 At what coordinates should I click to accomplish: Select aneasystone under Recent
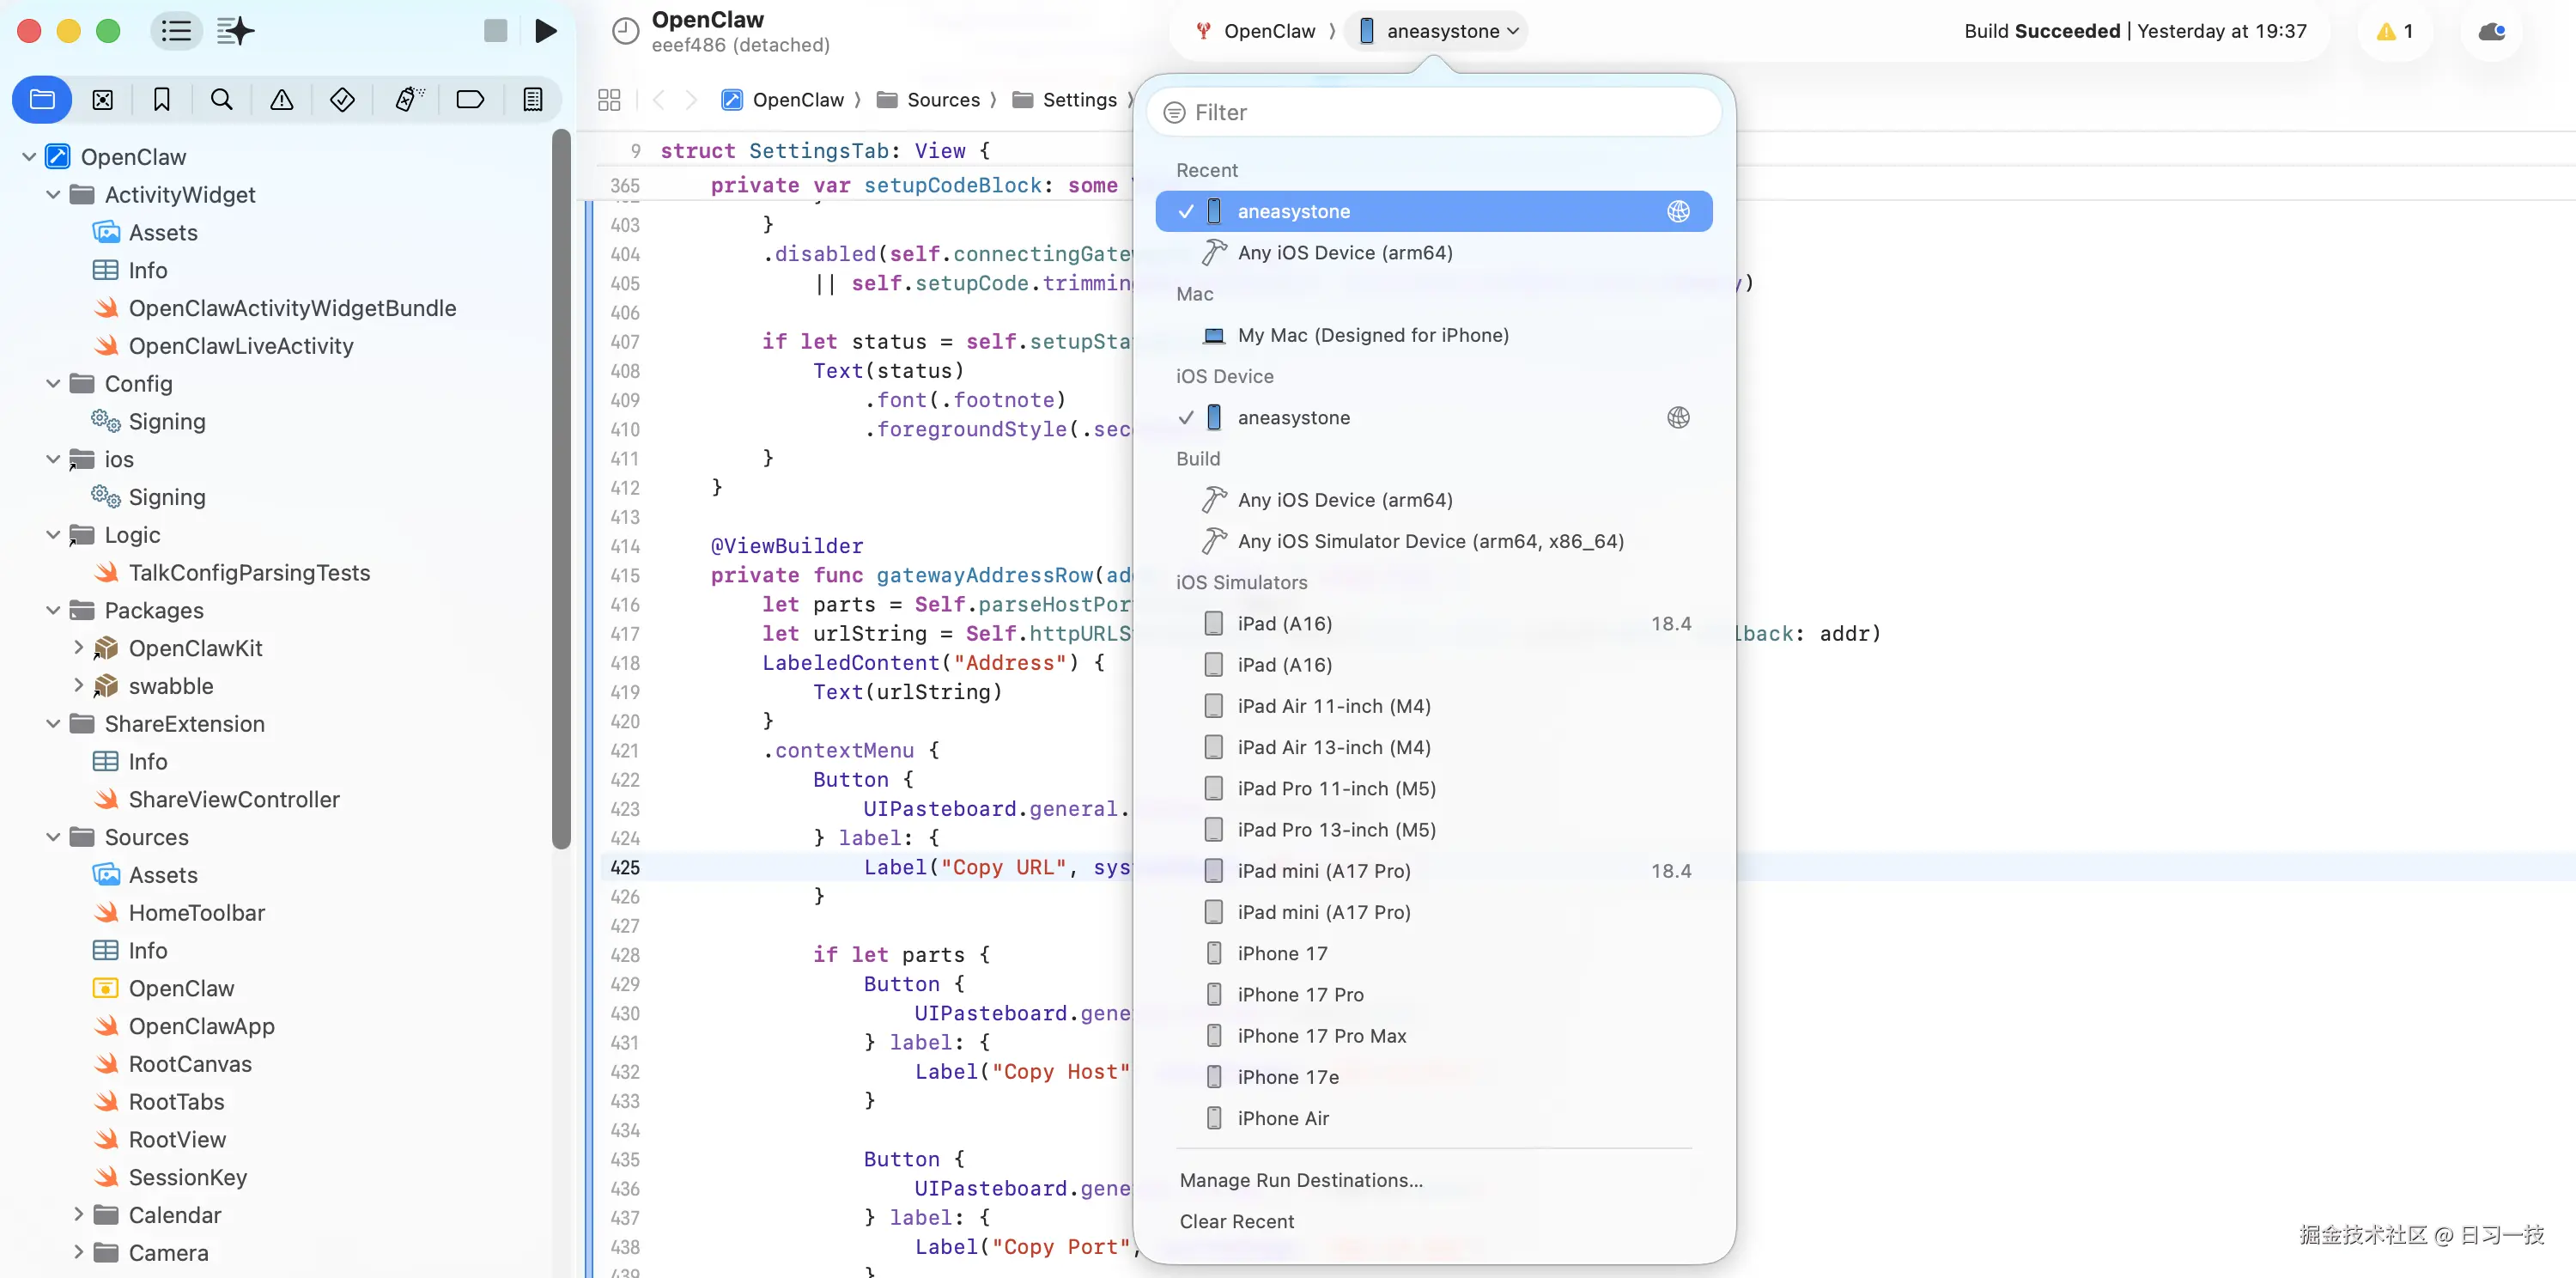point(1433,211)
